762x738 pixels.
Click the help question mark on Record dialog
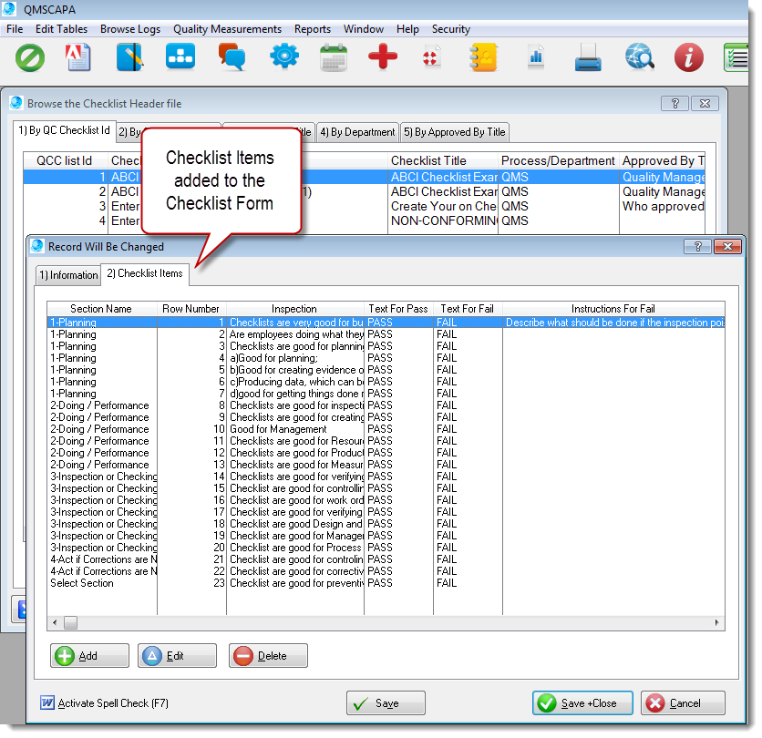[698, 246]
